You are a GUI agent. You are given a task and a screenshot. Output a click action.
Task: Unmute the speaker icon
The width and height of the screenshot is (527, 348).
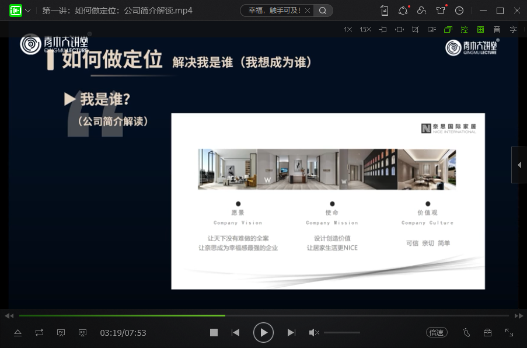click(x=314, y=333)
